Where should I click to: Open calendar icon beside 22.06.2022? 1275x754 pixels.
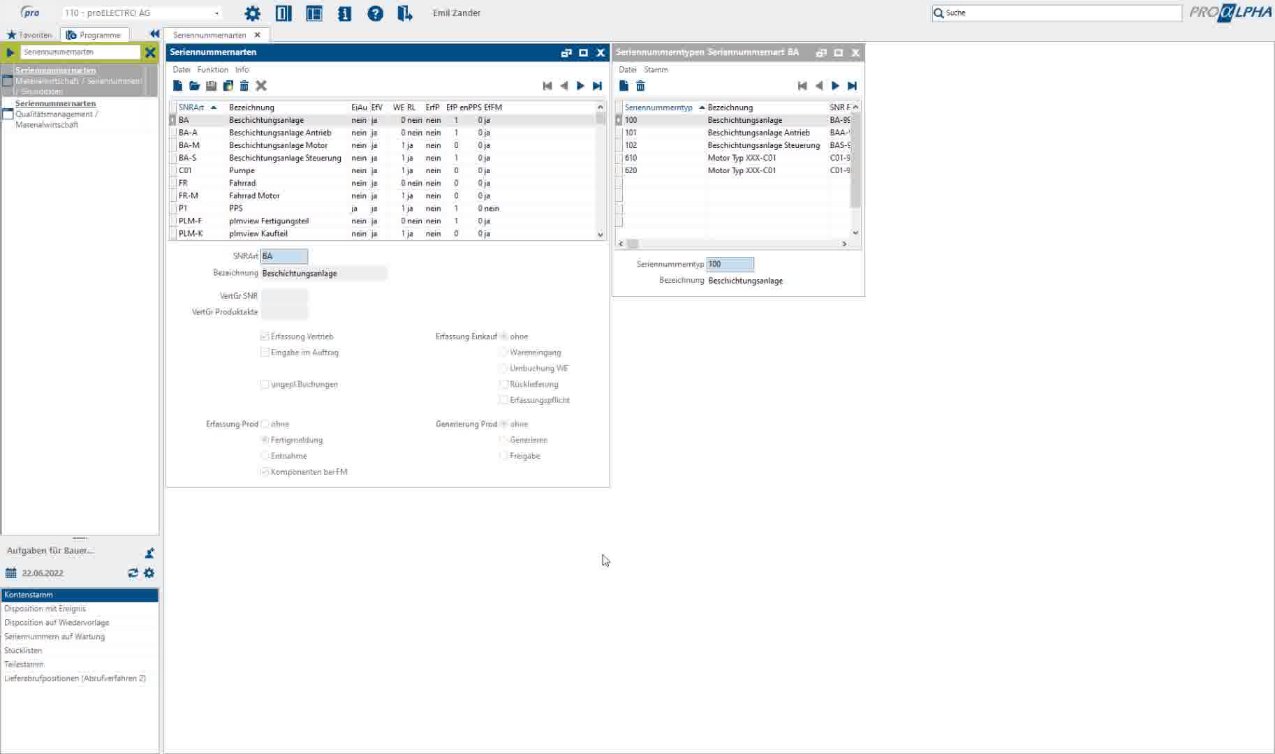tap(10, 573)
